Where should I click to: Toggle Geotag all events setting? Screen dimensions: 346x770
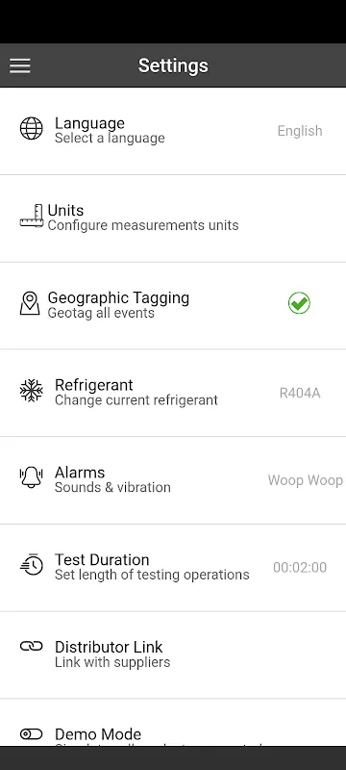[101, 314]
